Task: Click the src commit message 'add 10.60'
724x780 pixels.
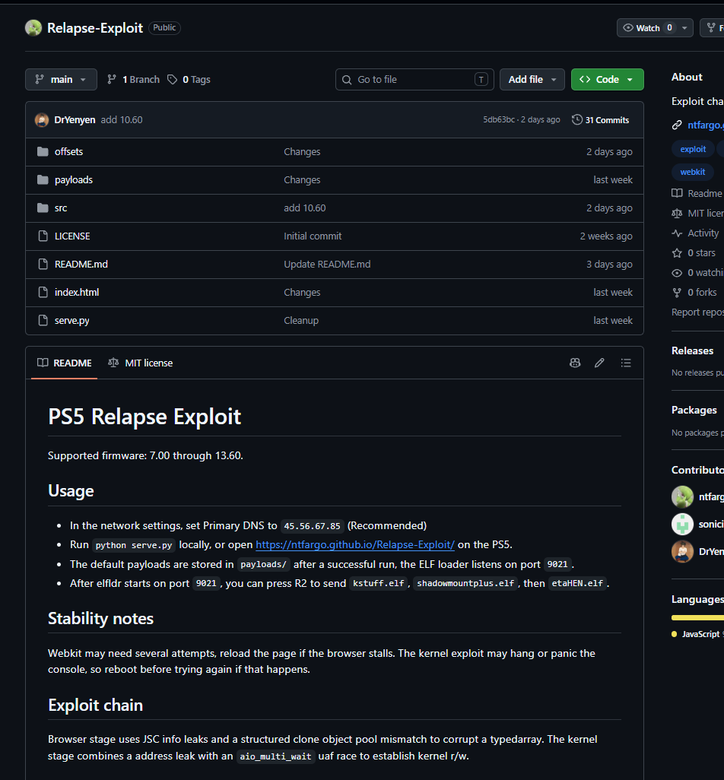Action: [304, 208]
